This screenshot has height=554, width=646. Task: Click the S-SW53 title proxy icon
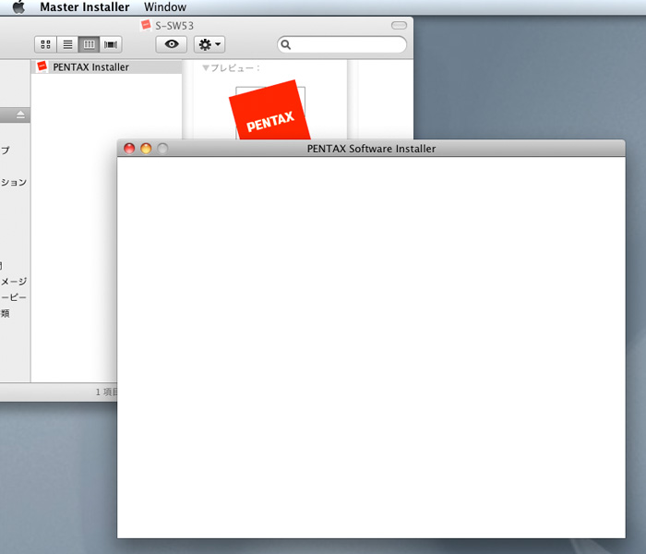(x=146, y=26)
